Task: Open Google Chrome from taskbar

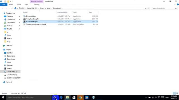Action: click(x=80, y=97)
